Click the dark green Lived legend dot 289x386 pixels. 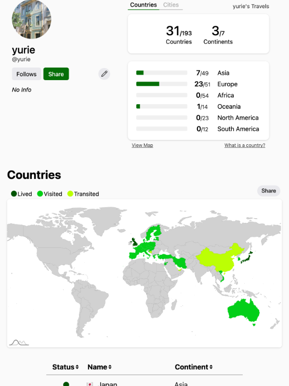14,194
